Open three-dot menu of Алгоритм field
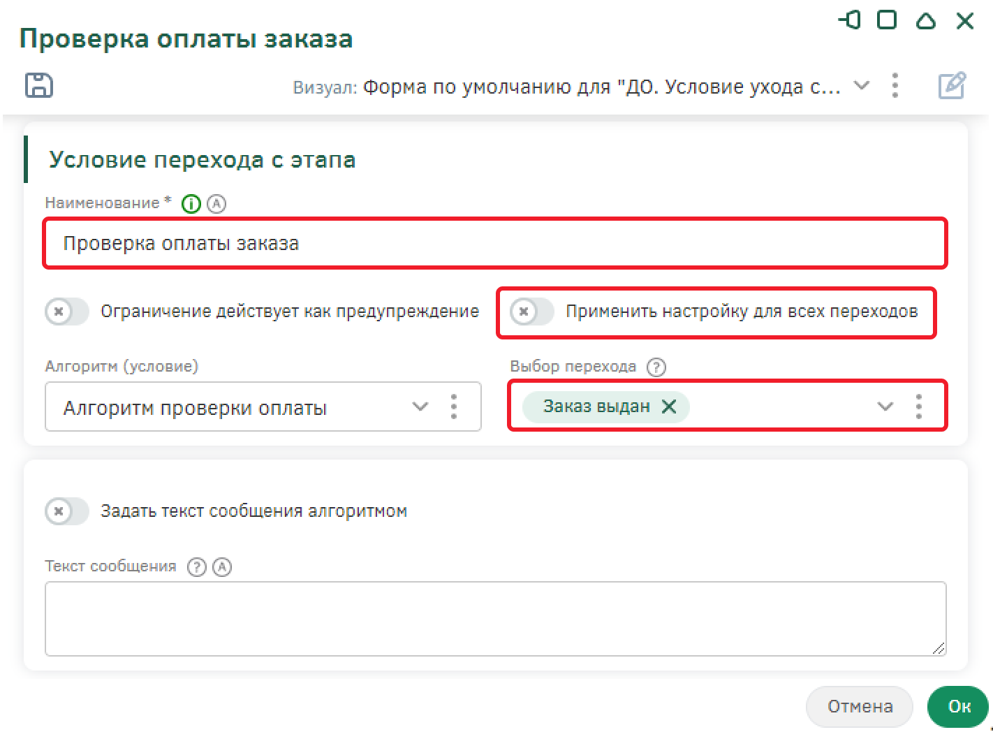The width and height of the screenshot is (993, 732). (454, 407)
